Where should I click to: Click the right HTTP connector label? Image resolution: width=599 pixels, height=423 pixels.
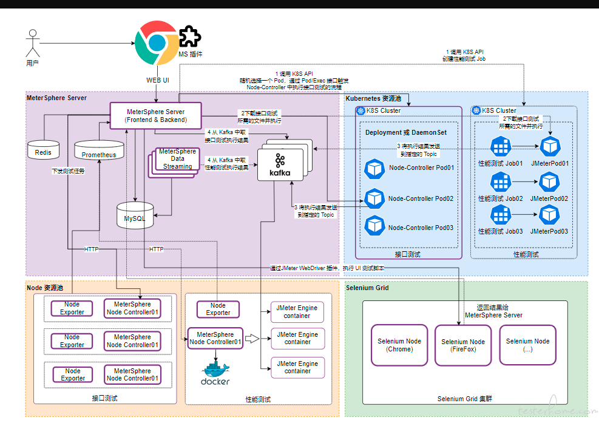click(156, 249)
